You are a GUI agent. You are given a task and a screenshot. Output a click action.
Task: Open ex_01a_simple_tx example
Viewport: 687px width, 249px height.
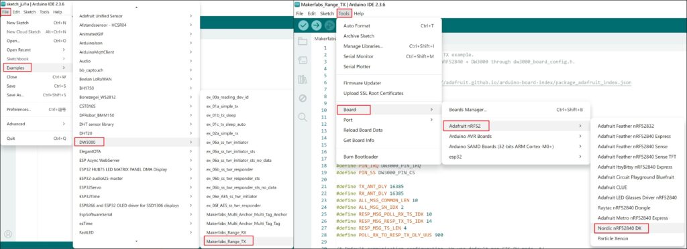tap(248, 106)
